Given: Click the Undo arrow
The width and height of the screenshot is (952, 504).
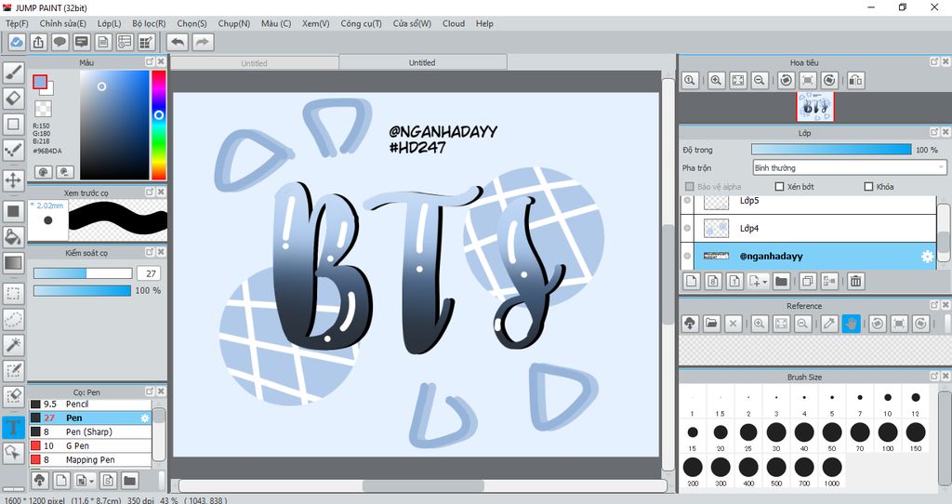Looking at the screenshot, I should (x=178, y=42).
